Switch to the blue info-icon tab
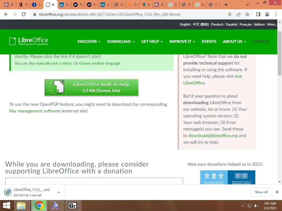 (x=37, y=5)
